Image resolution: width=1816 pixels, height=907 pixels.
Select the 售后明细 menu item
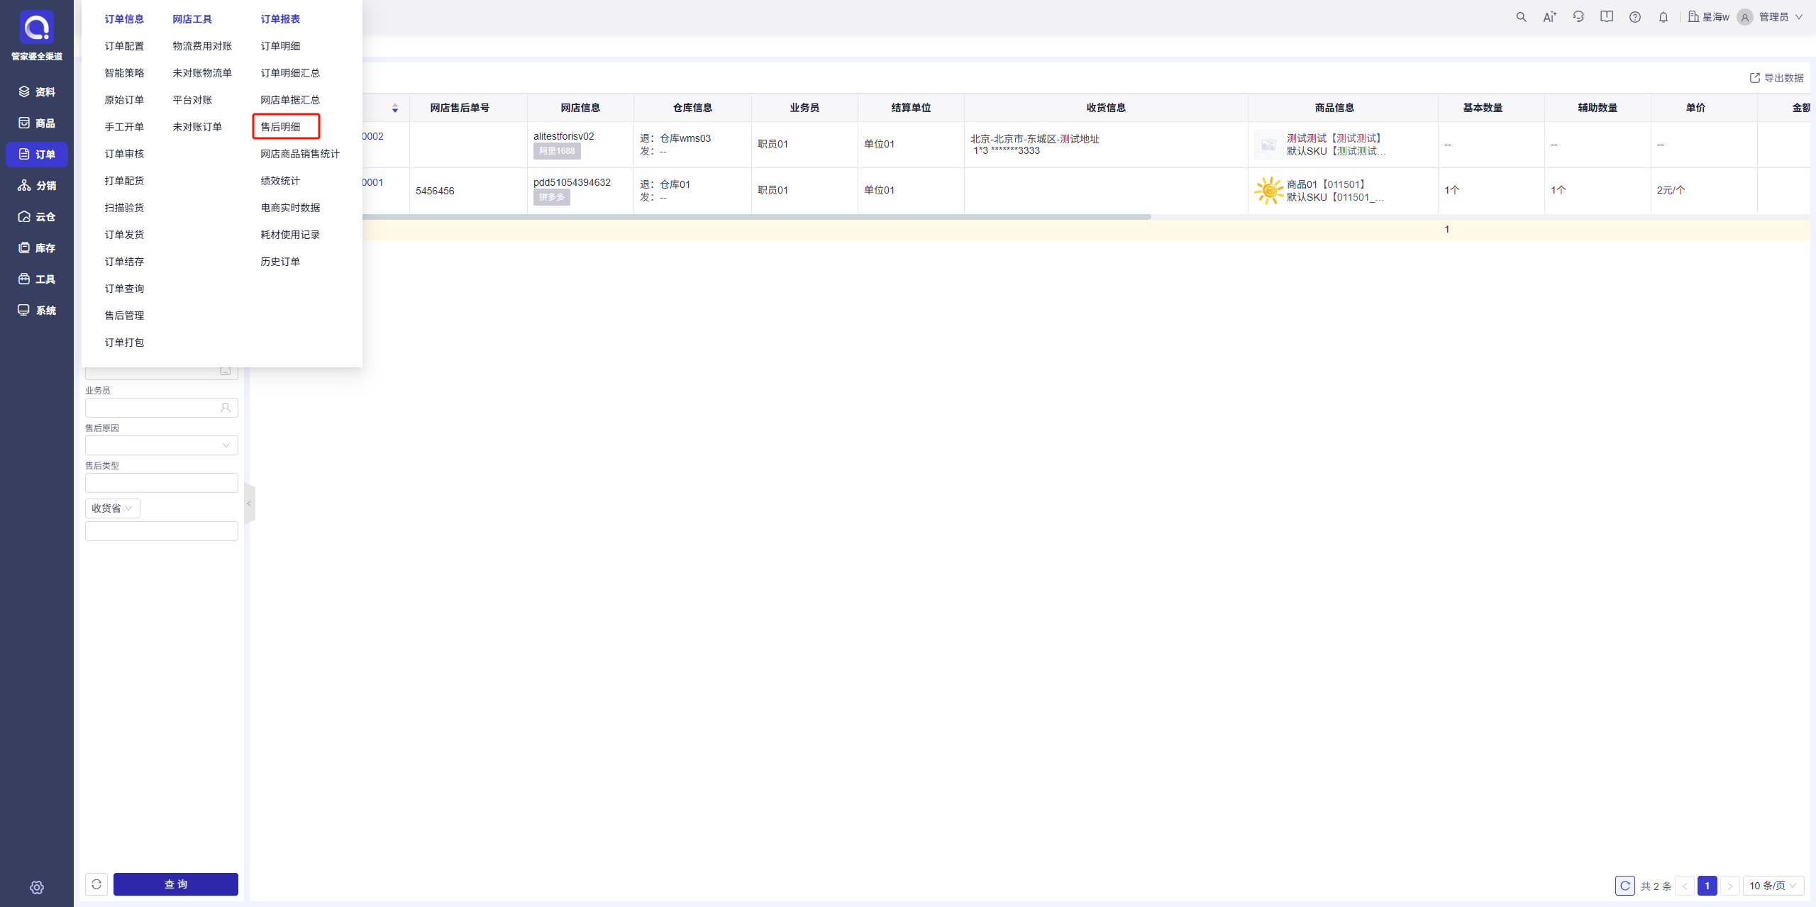click(281, 127)
